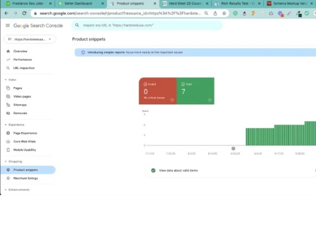Screen dimensions: 316x237
Task: Select Product snippets in sidebar
Action: (x=28, y=170)
